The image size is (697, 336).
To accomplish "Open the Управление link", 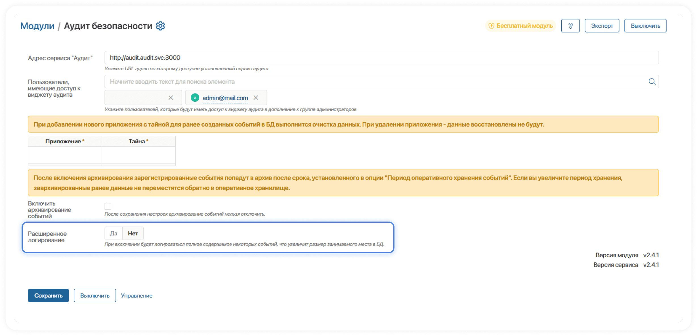I will pos(137,295).
